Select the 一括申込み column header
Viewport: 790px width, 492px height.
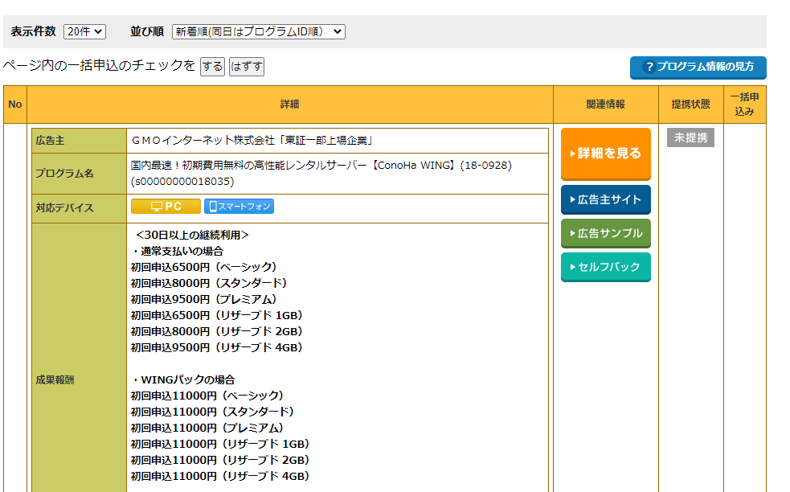coord(744,105)
